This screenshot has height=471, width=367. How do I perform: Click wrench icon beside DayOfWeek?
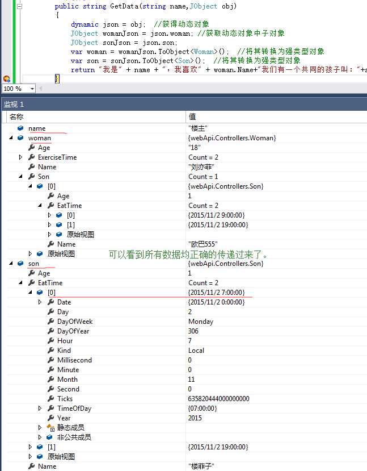(x=50, y=322)
